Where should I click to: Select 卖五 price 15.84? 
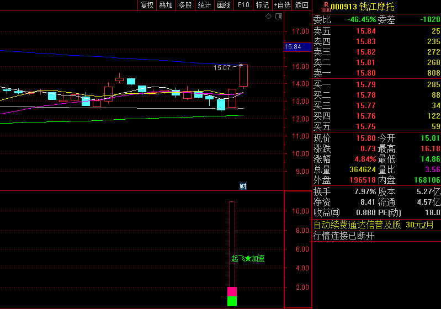(366, 31)
